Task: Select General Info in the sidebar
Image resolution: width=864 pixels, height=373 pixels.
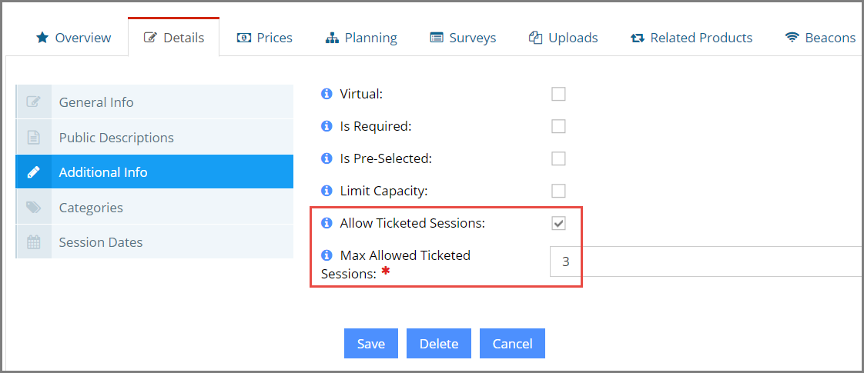Action: pos(154,102)
